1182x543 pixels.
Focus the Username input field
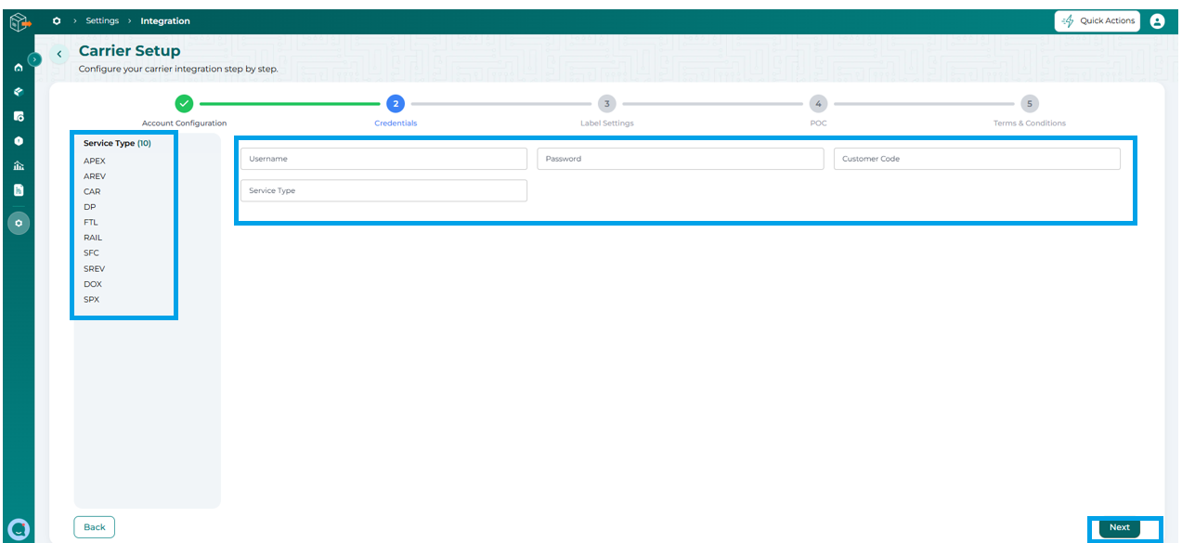coord(383,159)
